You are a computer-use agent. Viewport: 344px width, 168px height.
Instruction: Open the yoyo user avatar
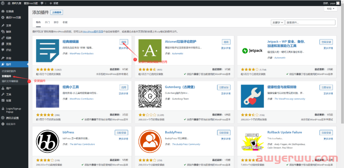click(338, 3)
